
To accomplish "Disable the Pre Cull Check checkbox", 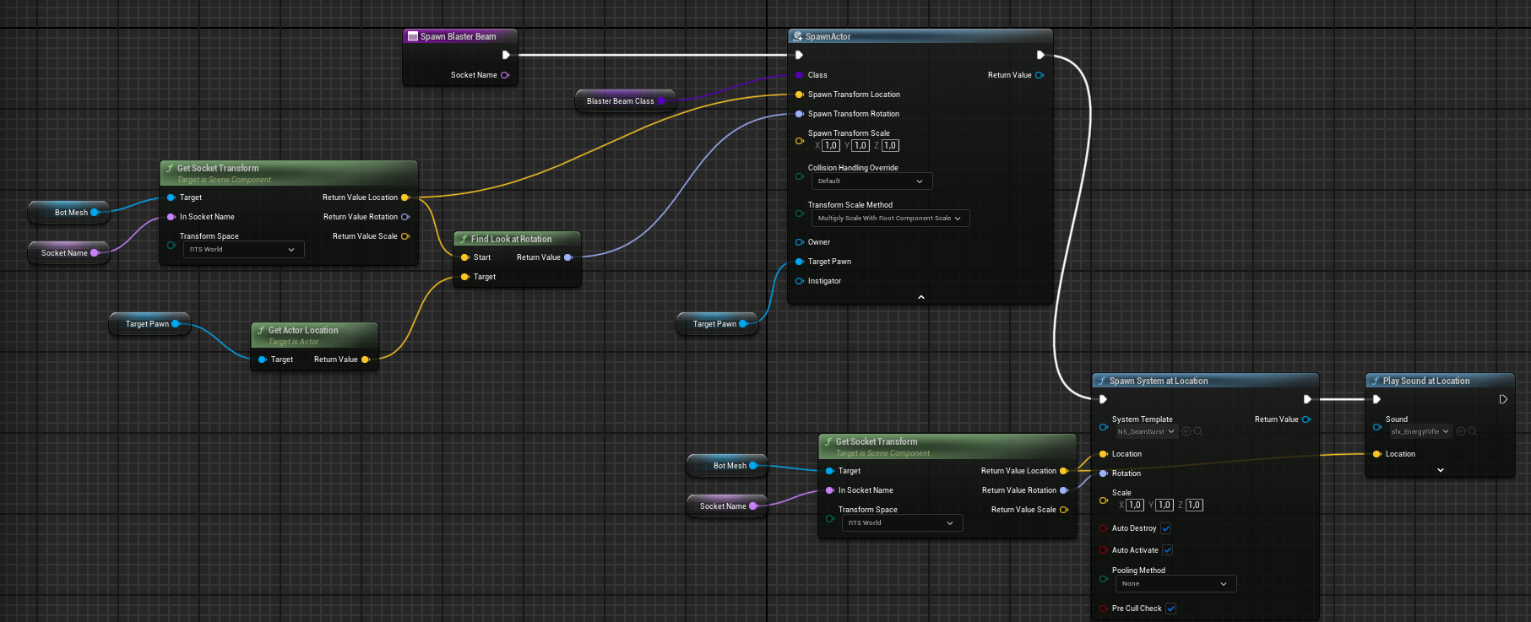I will click(1170, 608).
